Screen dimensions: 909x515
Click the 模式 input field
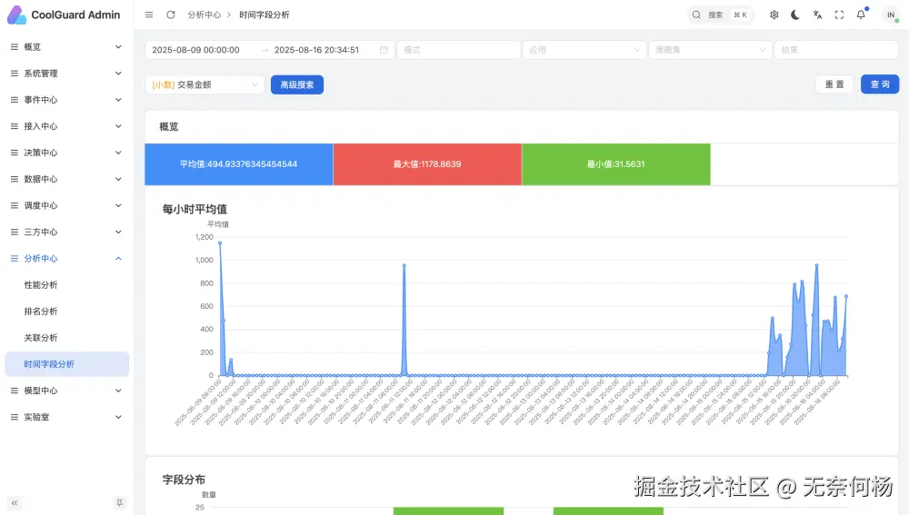pos(458,50)
